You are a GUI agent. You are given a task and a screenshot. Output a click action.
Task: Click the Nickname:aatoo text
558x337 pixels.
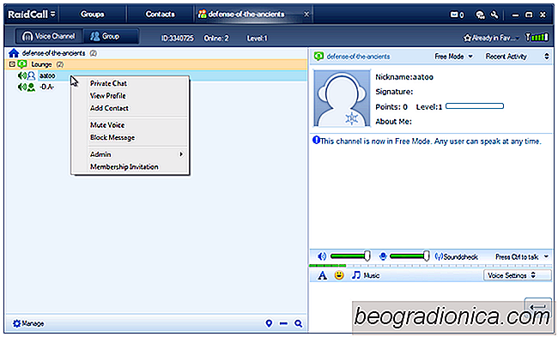coord(404,77)
